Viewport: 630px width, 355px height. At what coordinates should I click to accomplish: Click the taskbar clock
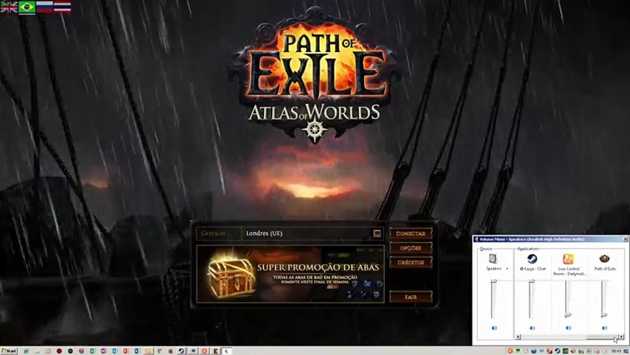[616, 351]
